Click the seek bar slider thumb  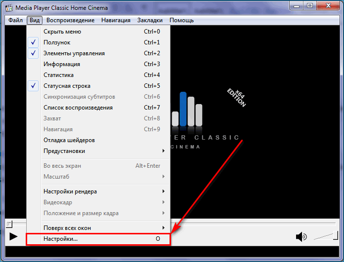[9, 224]
